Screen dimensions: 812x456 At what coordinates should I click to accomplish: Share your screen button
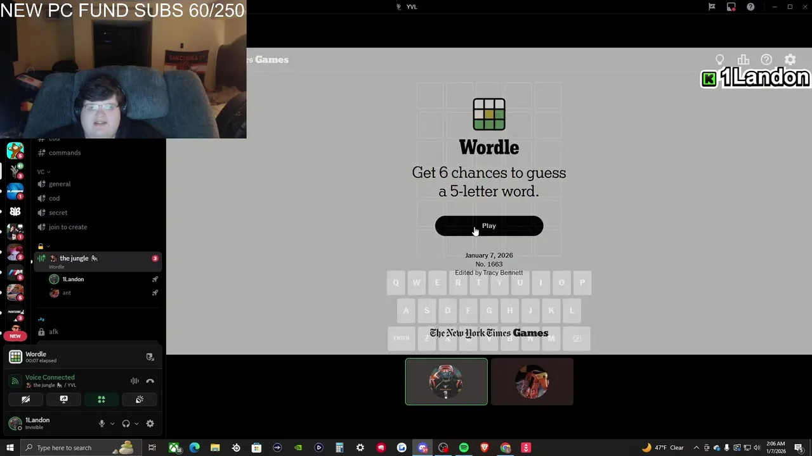click(x=63, y=400)
